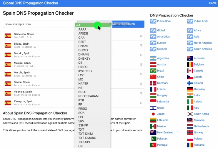Open the Romania country link

[x=199, y=145]
